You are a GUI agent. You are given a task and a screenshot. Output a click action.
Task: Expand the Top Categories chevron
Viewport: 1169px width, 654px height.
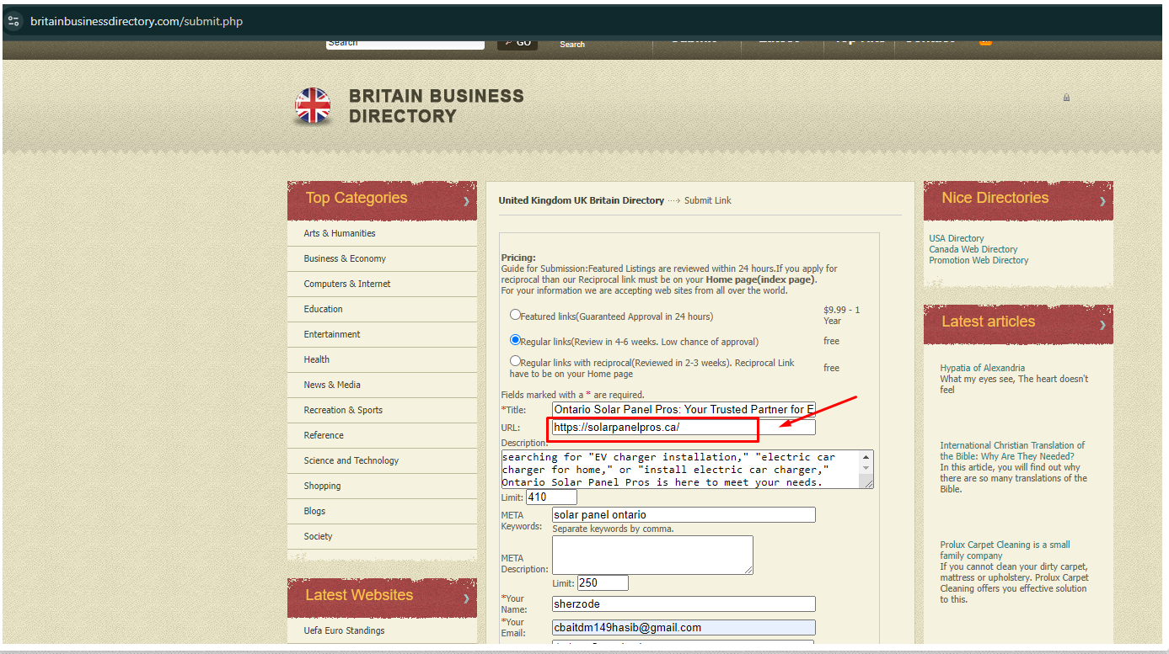[x=466, y=201]
